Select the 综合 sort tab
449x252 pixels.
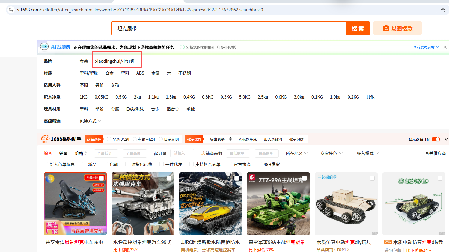[48, 153]
